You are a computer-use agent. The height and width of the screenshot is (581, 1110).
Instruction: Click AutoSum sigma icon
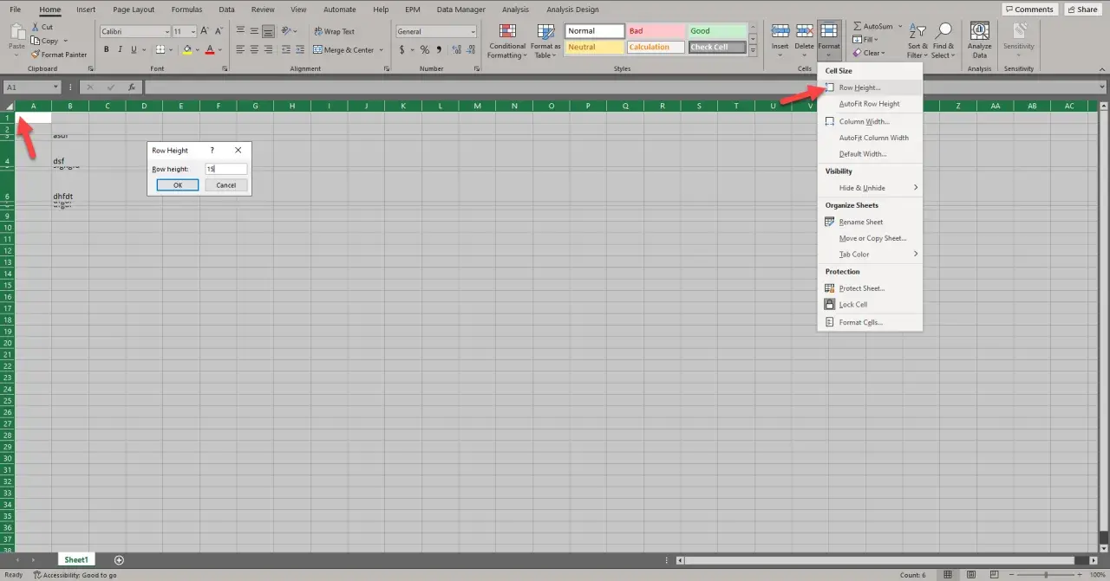click(857, 26)
